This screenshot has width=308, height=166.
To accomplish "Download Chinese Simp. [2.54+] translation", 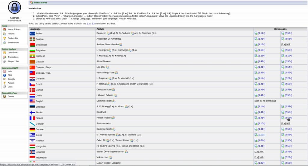I will click(x=288, y=67).
